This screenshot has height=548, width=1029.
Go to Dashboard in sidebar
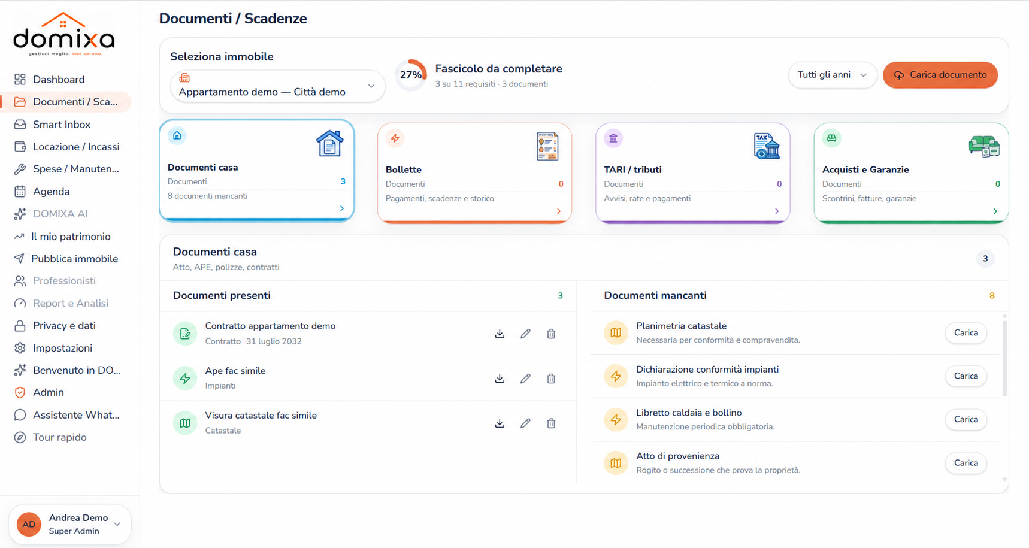point(66,80)
